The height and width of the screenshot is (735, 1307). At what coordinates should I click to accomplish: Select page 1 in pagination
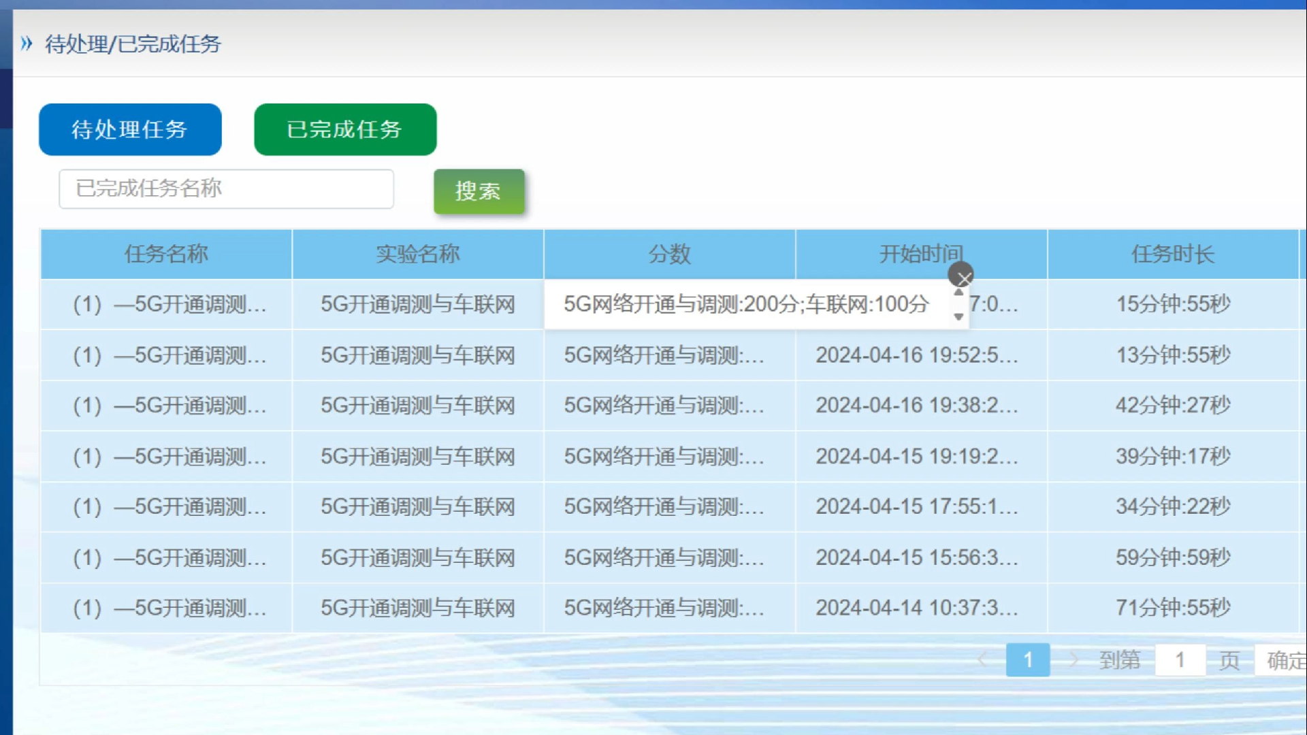1027,659
